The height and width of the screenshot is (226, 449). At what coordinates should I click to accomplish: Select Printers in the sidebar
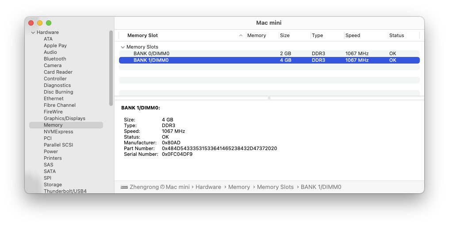click(x=53, y=158)
